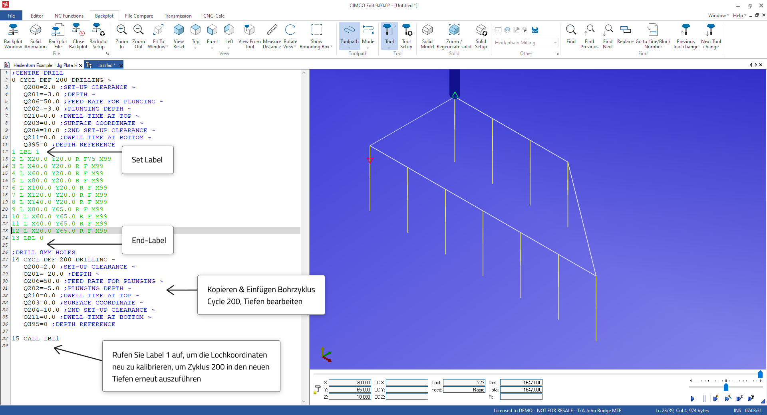
Task: Click the '1 LBL 1' code line
Action: point(26,152)
